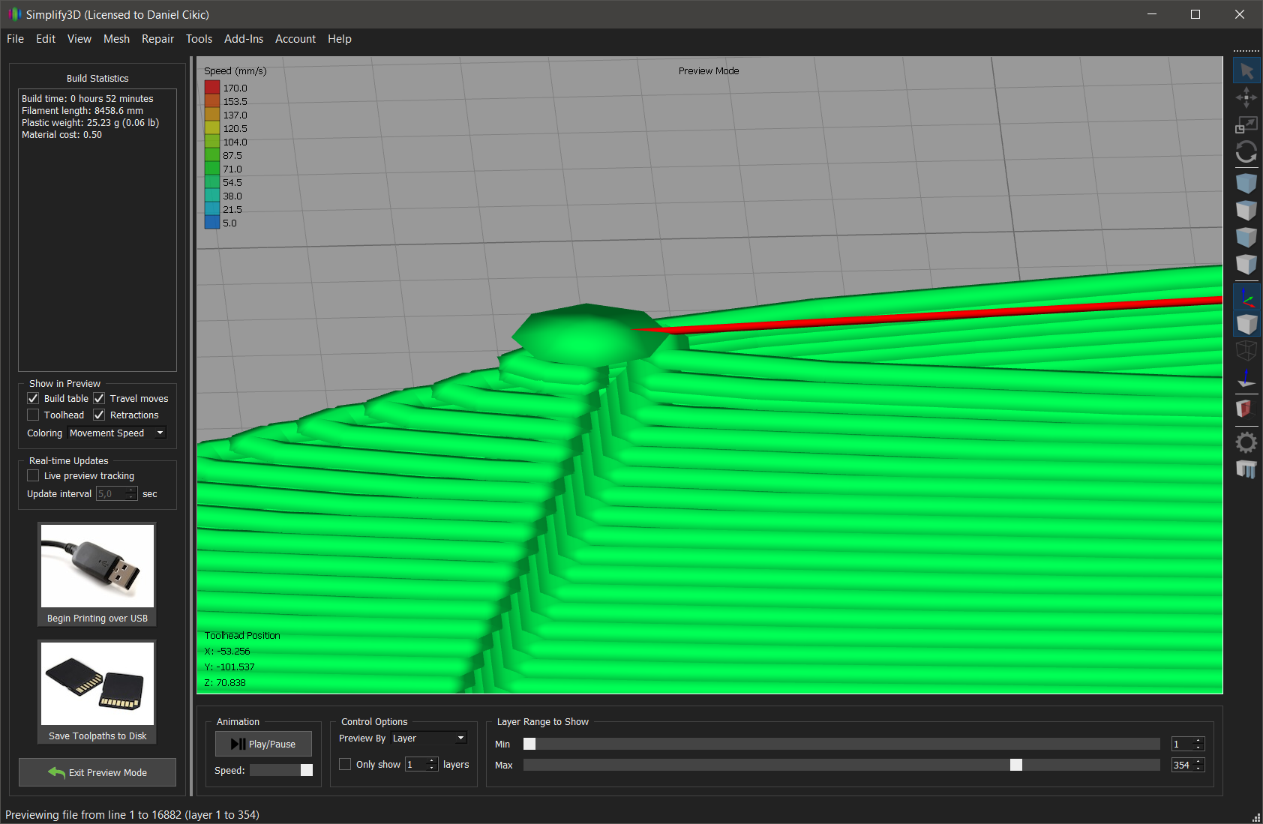Viewport: 1263px width, 824px height.
Task: Toggle model normals display icon
Action: [x=1246, y=378]
